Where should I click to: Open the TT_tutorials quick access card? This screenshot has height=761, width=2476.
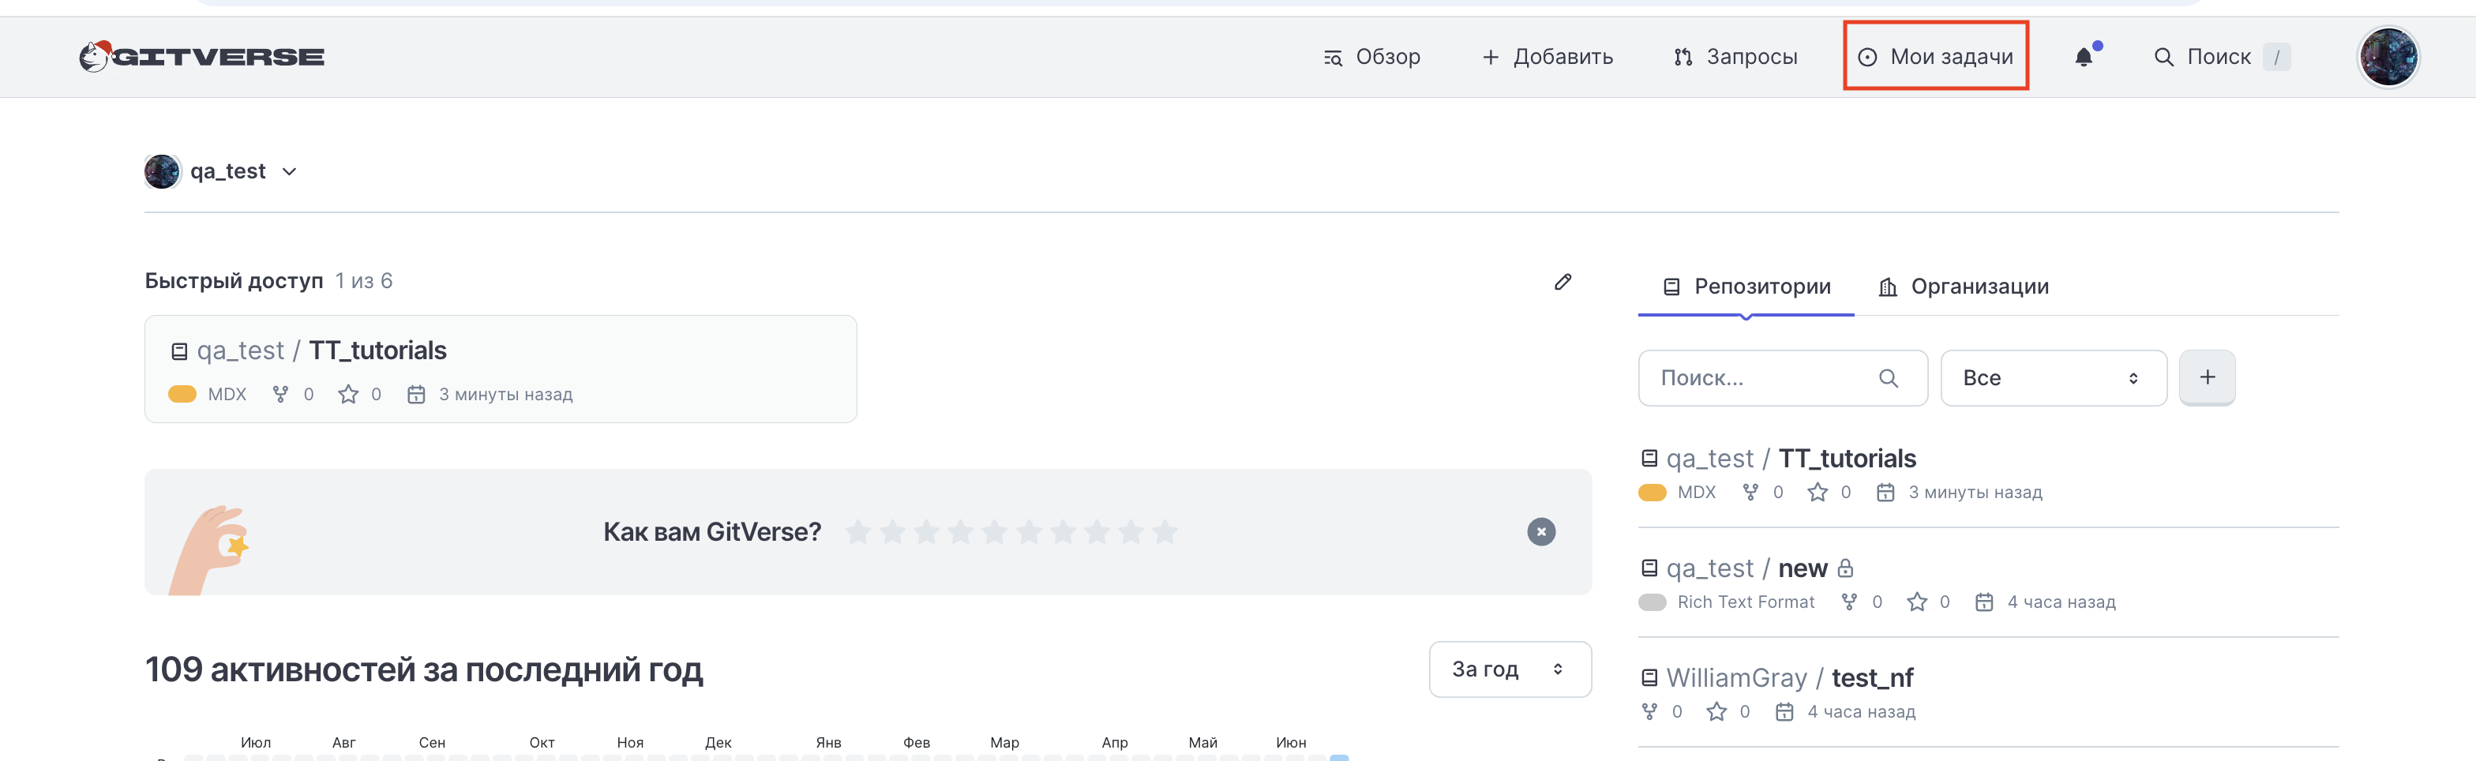pyautogui.click(x=501, y=369)
